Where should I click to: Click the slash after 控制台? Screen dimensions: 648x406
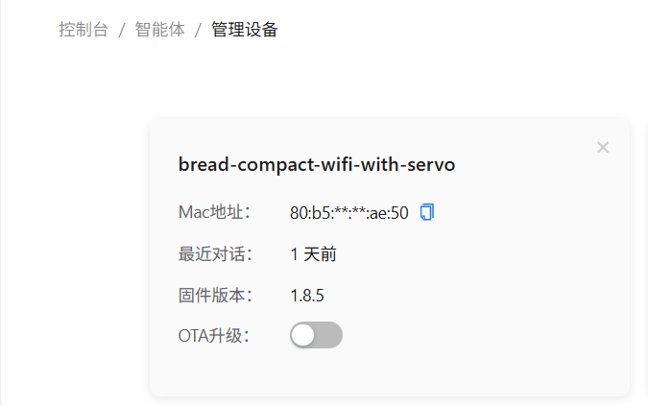point(122,30)
